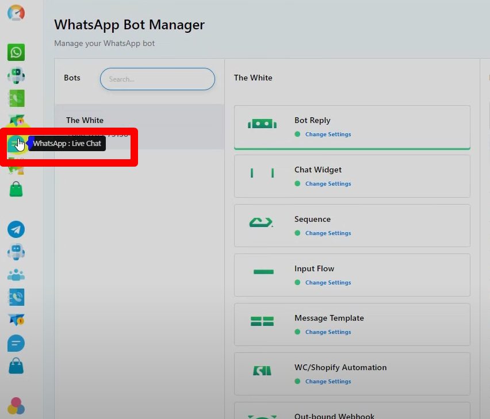Click Change Settings under Bot Reply
This screenshot has width=490, height=419.
(x=328, y=134)
